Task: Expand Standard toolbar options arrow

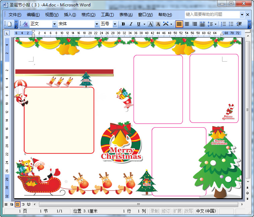Action: [x=16, y=24]
